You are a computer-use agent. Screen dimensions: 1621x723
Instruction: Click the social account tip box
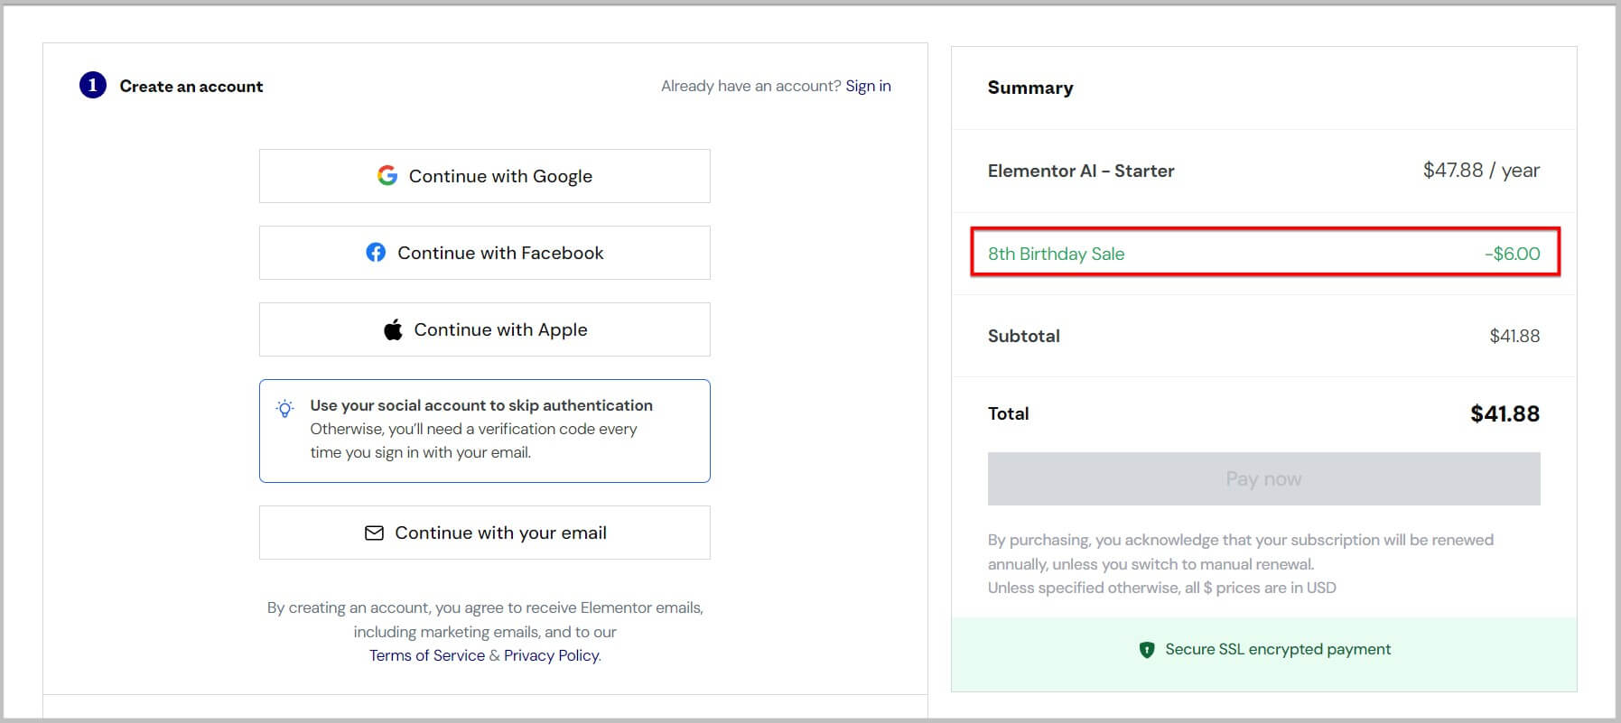pyautogui.click(x=484, y=431)
